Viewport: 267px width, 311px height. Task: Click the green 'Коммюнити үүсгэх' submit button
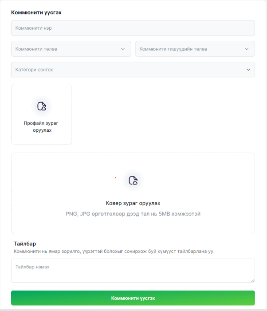(133, 298)
